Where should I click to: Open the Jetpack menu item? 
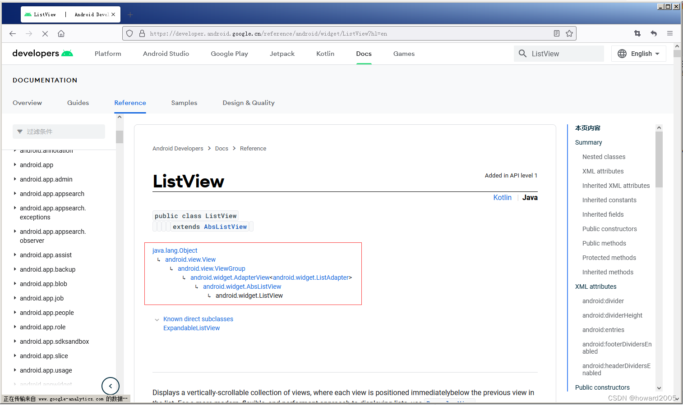[x=282, y=54]
